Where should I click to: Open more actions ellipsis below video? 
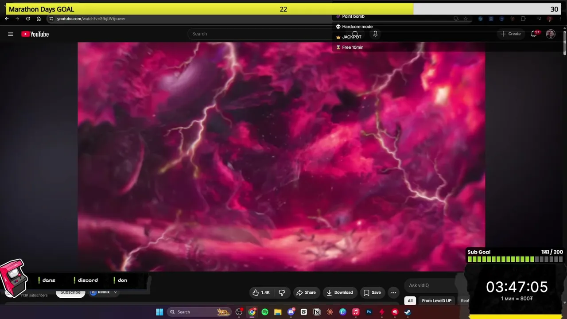pos(393,292)
